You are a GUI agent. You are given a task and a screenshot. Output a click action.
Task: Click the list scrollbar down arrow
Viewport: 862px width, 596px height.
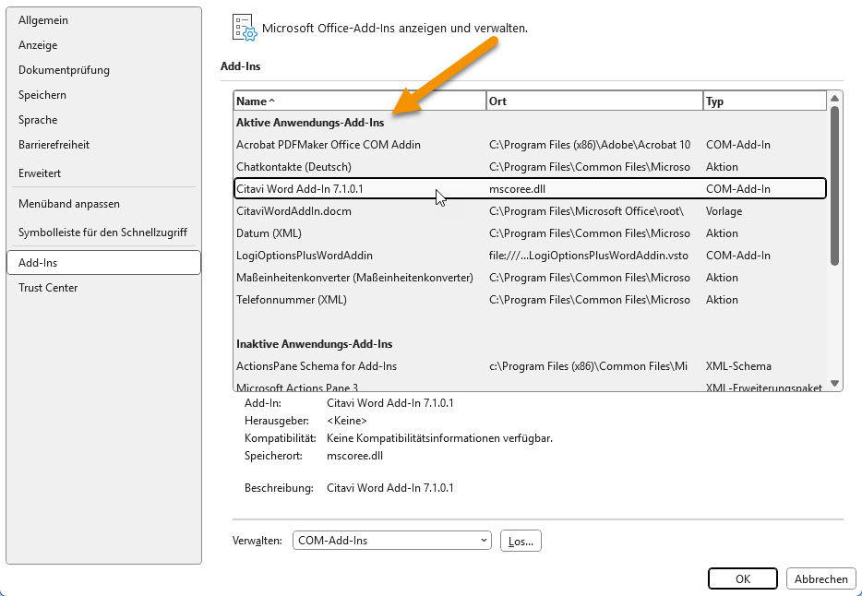coord(834,383)
